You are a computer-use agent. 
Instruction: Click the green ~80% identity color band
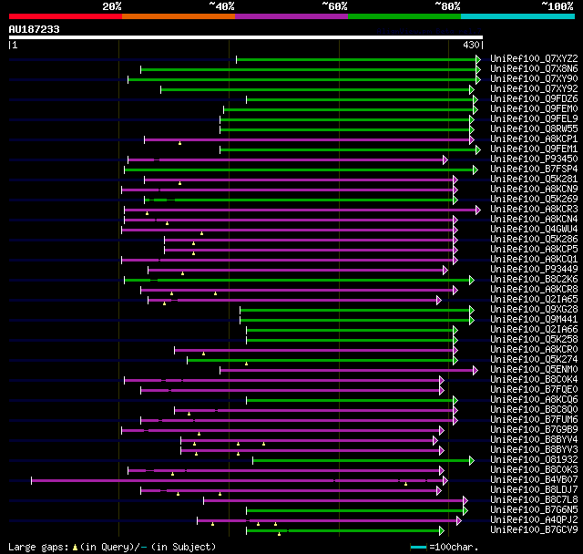point(404,16)
